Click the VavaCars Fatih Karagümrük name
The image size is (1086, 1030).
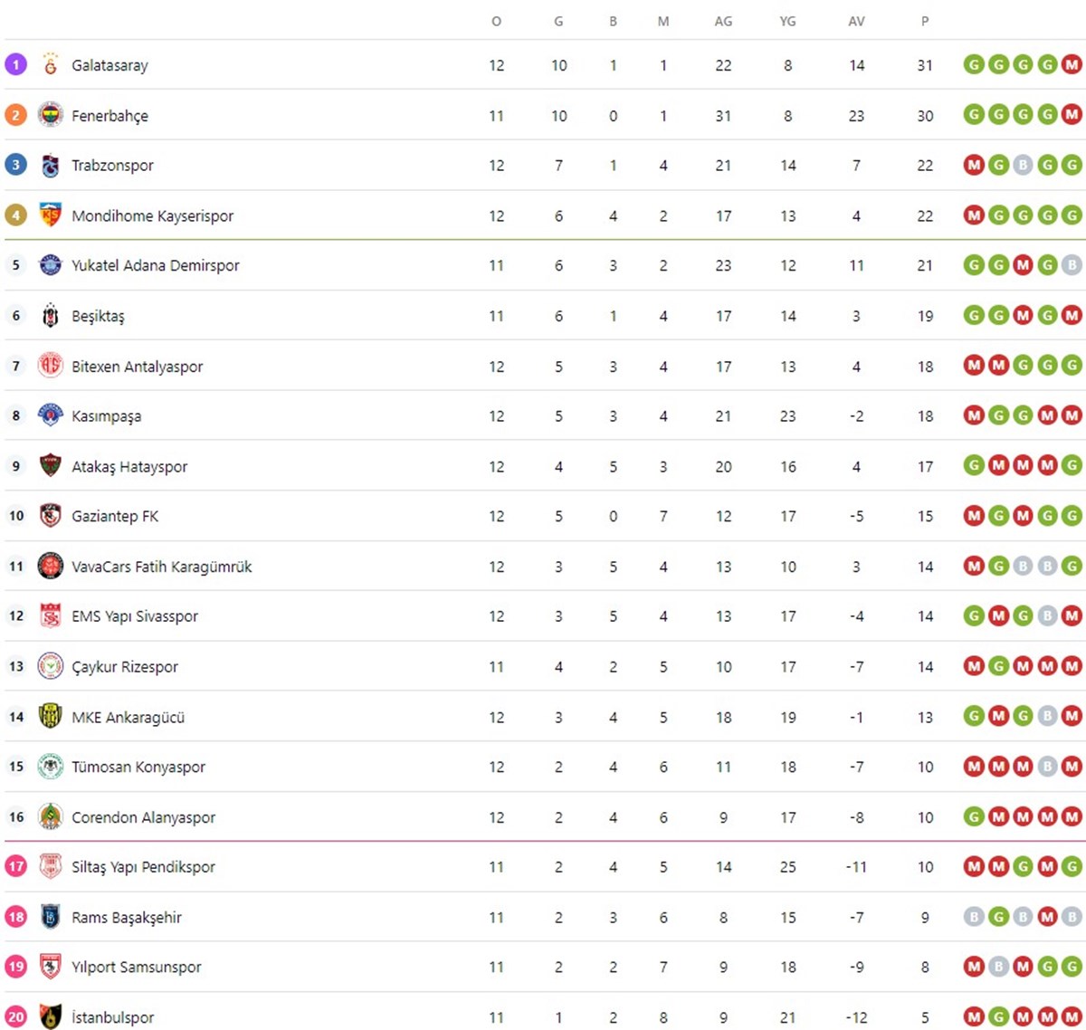(x=162, y=567)
